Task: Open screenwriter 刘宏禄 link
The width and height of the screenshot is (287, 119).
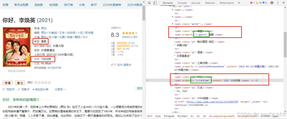Action: [x=71, y=33]
